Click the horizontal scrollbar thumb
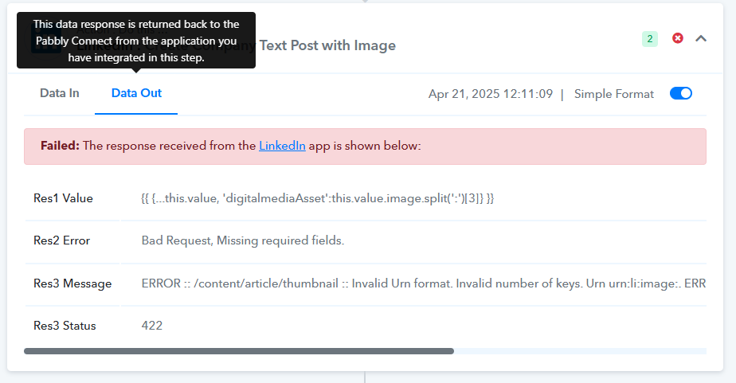This screenshot has width=736, height=383. pyautogui.click(x=239, y=351)
